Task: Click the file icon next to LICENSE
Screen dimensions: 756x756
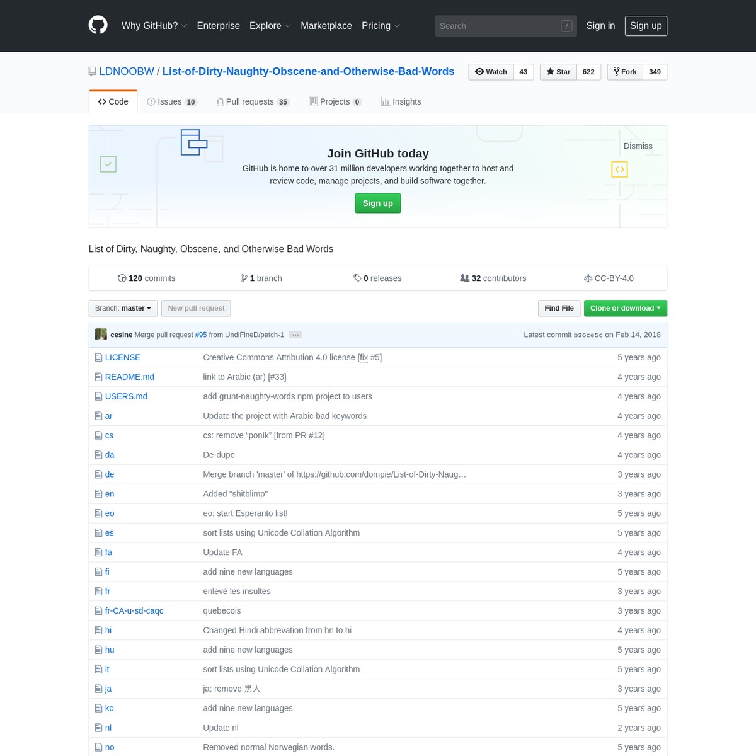Action: pyautogui.click(x=98, y=357)
